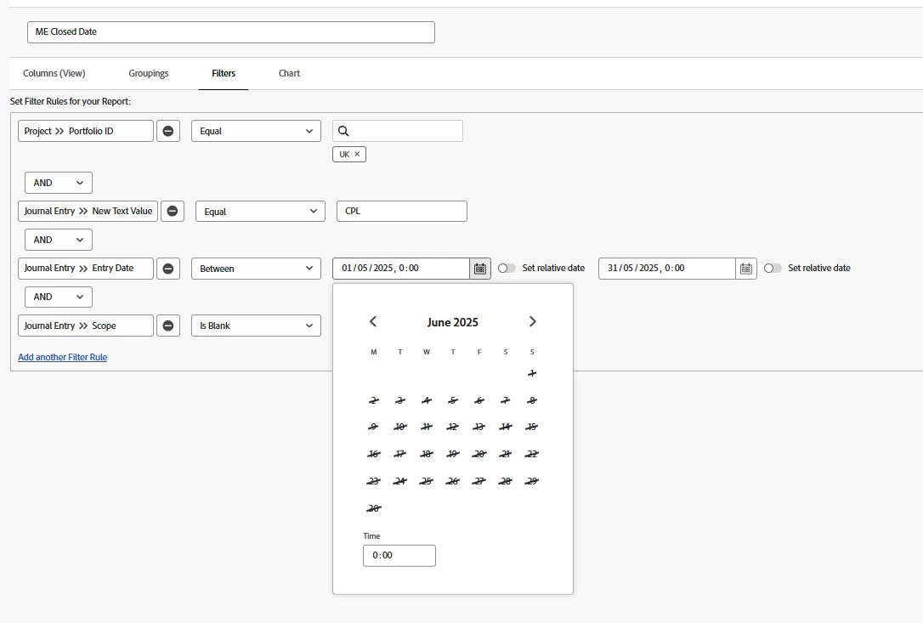This screenshot has width=923, height=623.
Task: Select June 1 in the calendar
Action: [532, 373]
